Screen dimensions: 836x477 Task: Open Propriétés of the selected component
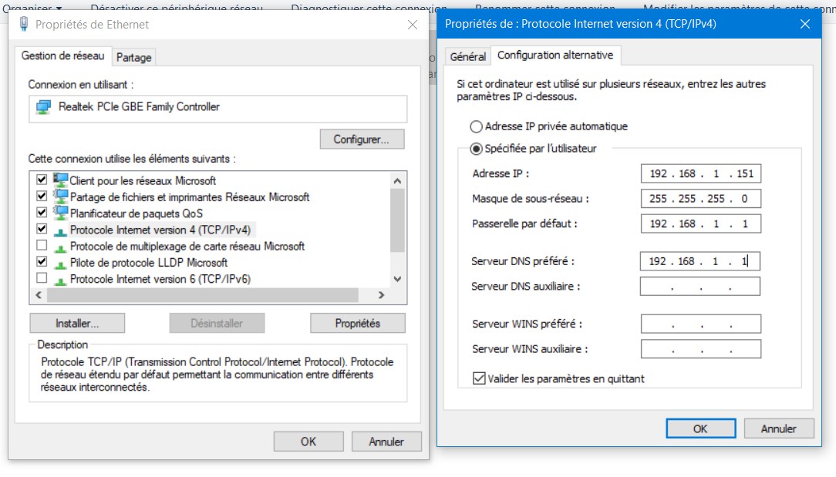358,323
